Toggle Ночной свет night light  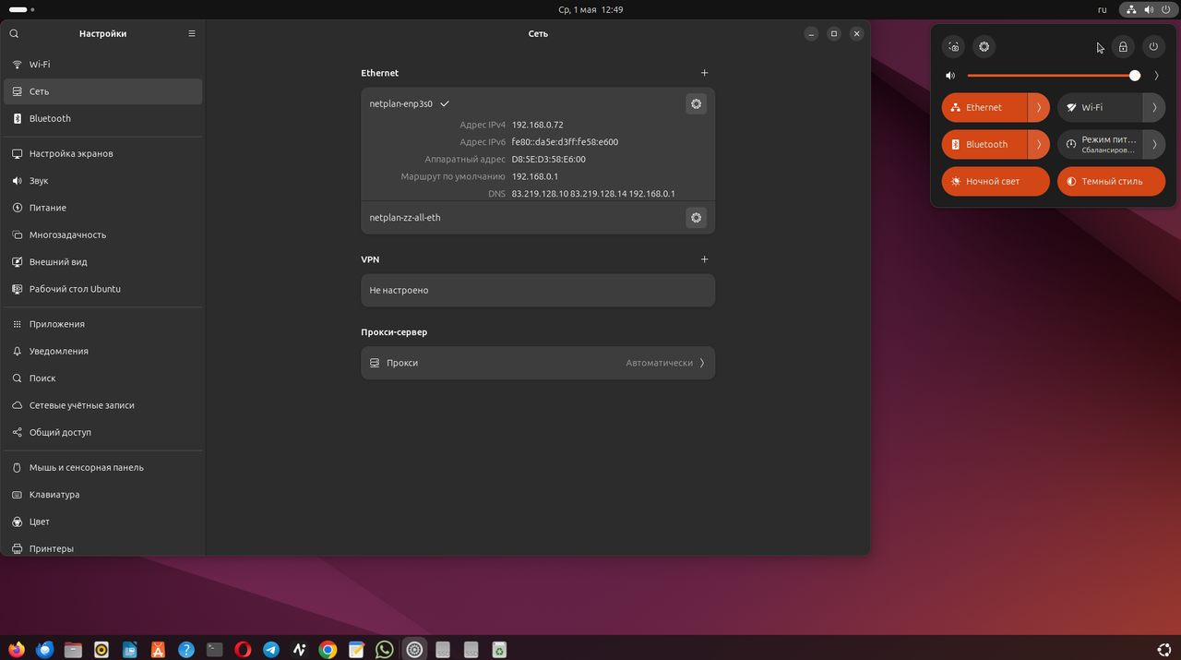coord(996,181)
